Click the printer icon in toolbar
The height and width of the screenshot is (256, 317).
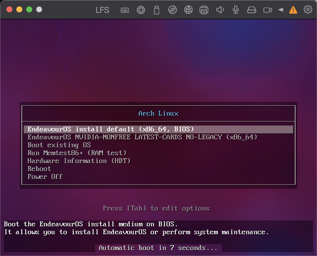click(x=204, y=10)
